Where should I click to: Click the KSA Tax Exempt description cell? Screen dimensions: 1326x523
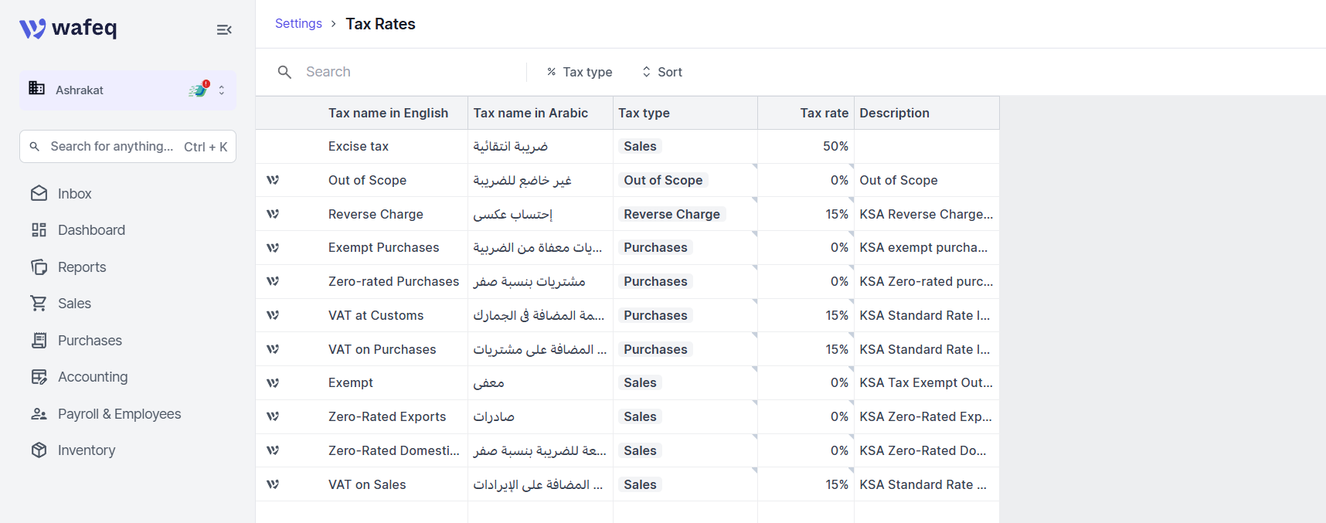coord(926,382)
